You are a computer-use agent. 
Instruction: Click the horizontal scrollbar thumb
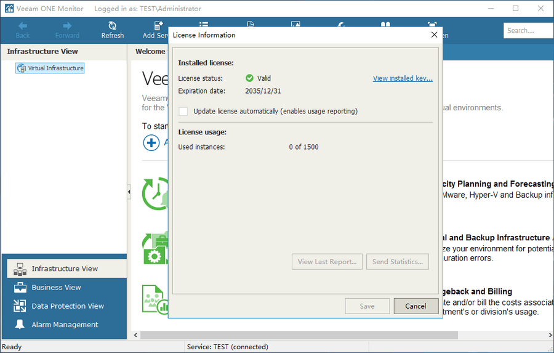[299, 335]
